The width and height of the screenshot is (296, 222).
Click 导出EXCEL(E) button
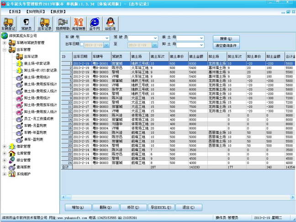pyautogui.click(x=161, y=207)
